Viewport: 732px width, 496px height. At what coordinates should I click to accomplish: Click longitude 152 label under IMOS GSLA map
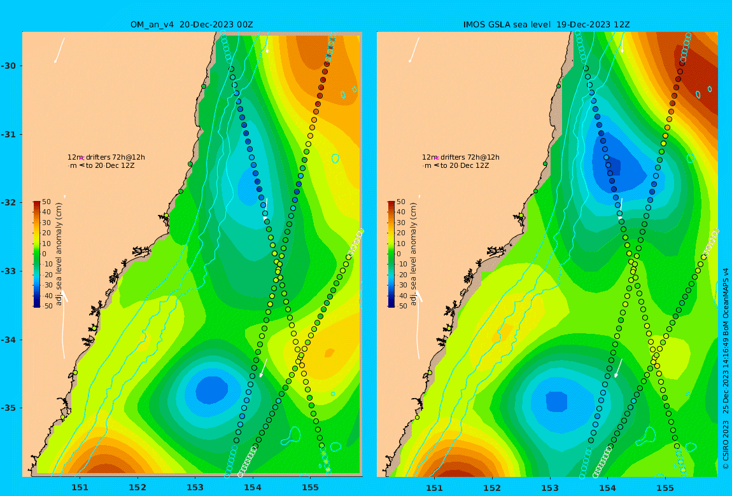coord(493,488)
